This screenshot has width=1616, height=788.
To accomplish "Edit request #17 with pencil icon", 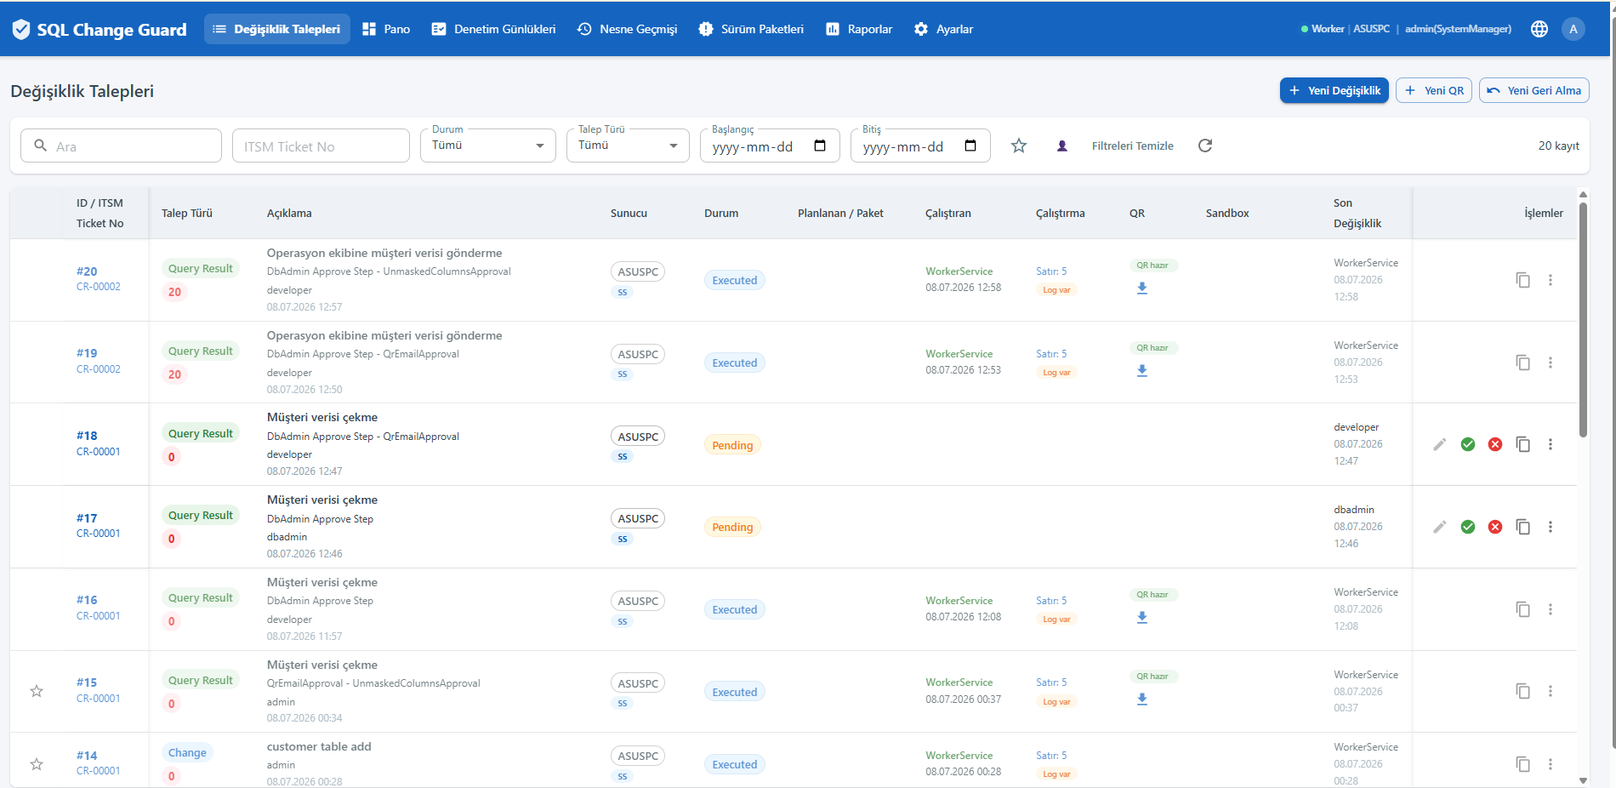I will point(1440,527).
